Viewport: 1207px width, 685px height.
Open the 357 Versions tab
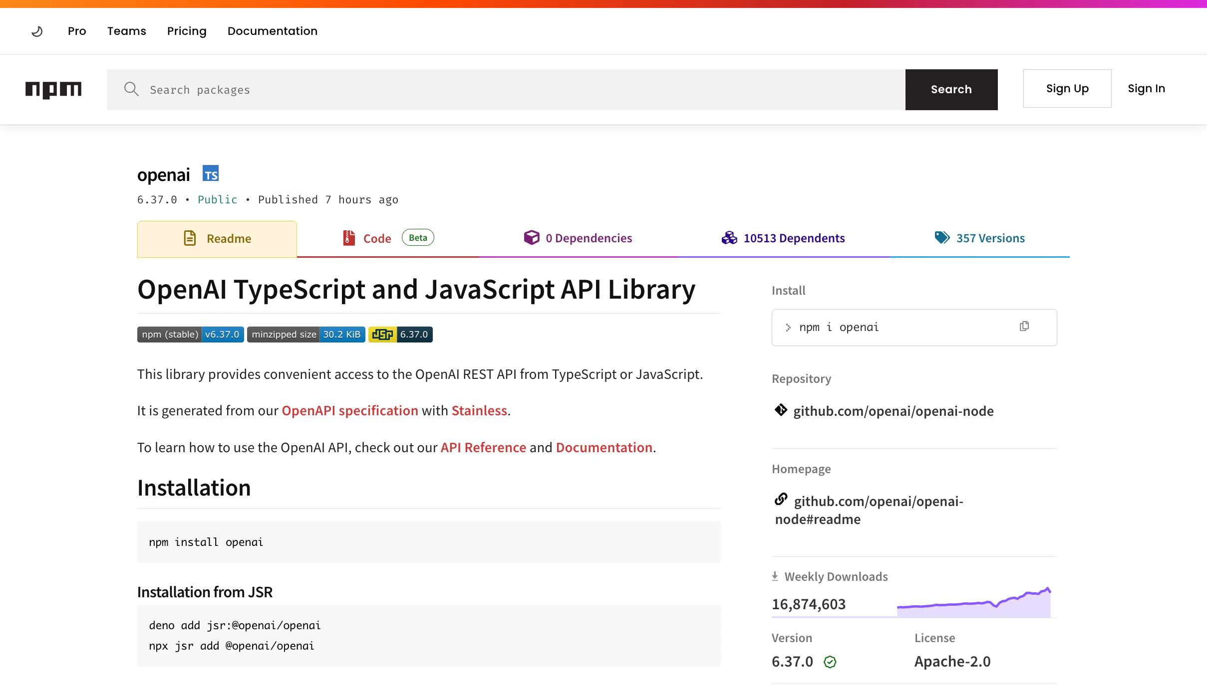[979, 238]
